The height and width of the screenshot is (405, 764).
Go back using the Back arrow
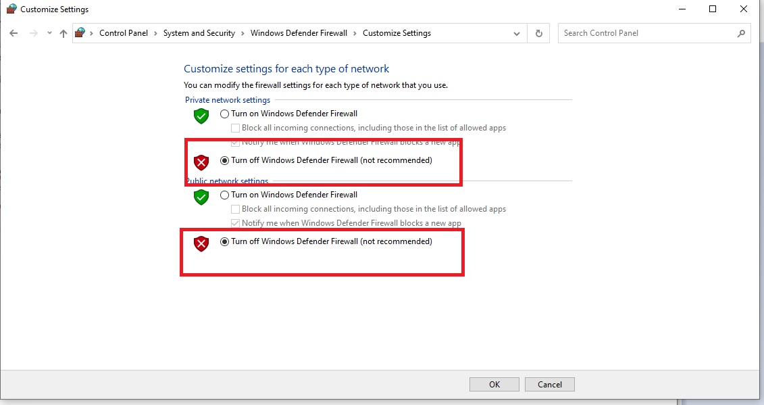point(14,33)
